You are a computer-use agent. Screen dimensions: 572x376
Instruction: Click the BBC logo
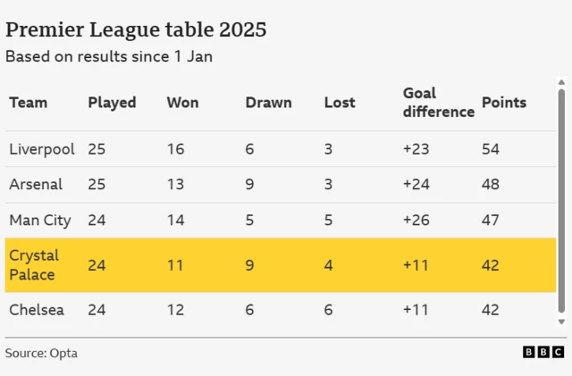pos(543,353)
